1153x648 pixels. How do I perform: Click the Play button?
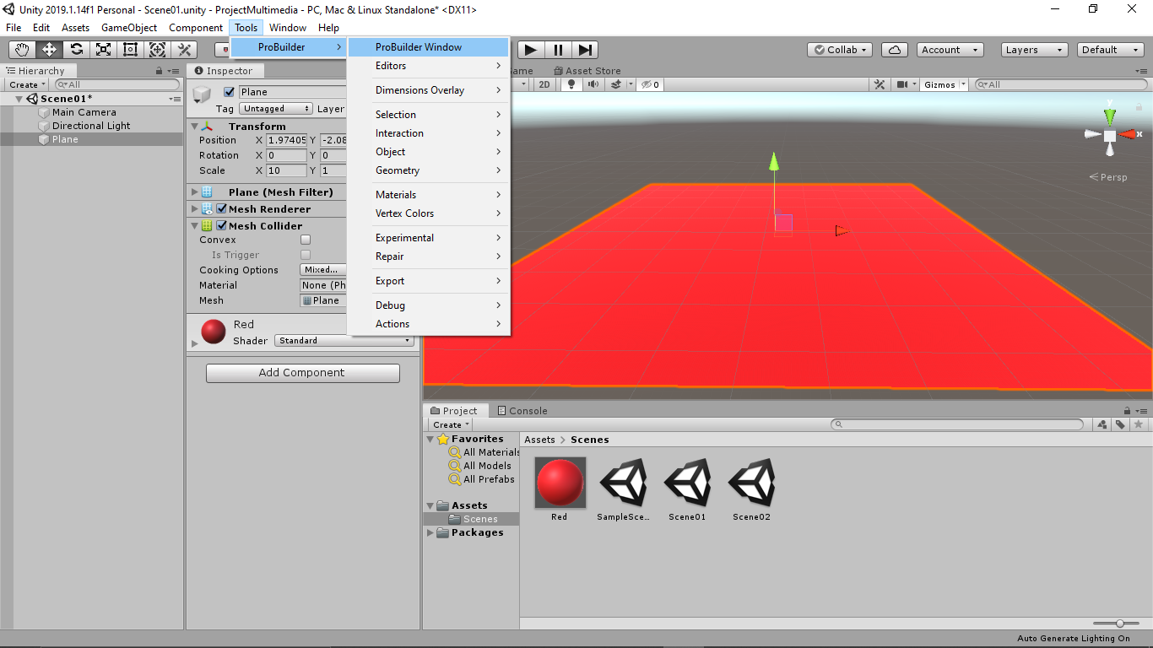point(531,50)
